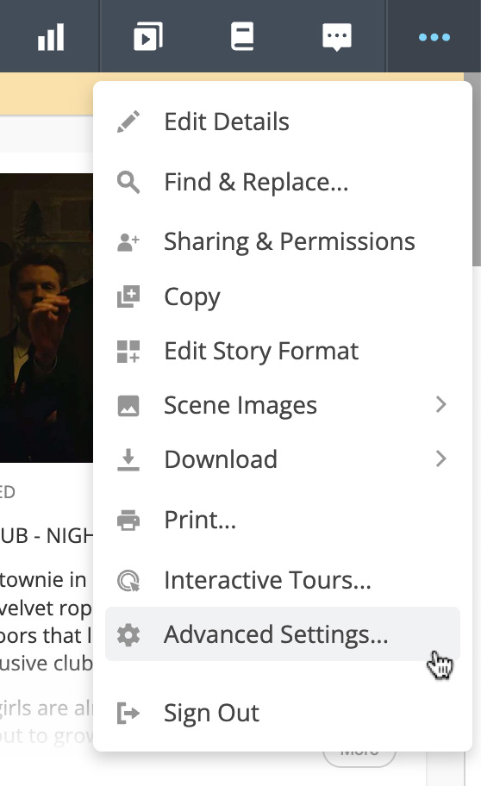Viewport: 481px width, 786px height.
Task: Close the three-dots more menu
Action: [x=434, y=37]
